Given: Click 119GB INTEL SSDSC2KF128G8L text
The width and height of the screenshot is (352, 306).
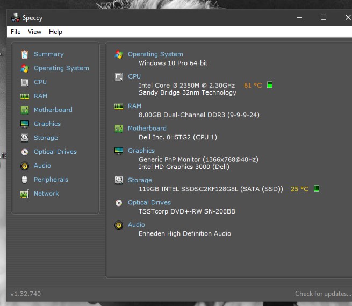Looking at the screenshot, I should coord(211,189).
